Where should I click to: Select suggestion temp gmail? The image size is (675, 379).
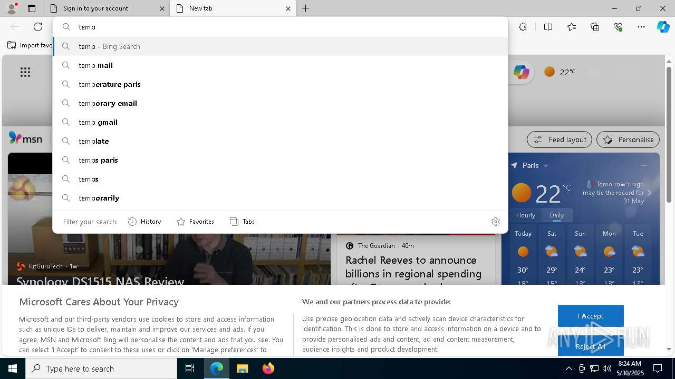pyautogui.click(x=280, y=122)
